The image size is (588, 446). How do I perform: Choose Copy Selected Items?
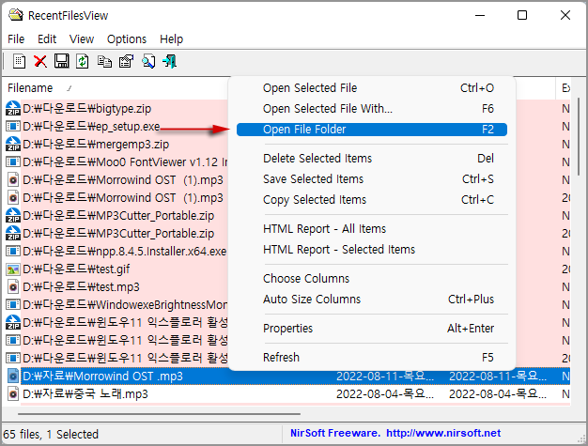tap(372, 200)
